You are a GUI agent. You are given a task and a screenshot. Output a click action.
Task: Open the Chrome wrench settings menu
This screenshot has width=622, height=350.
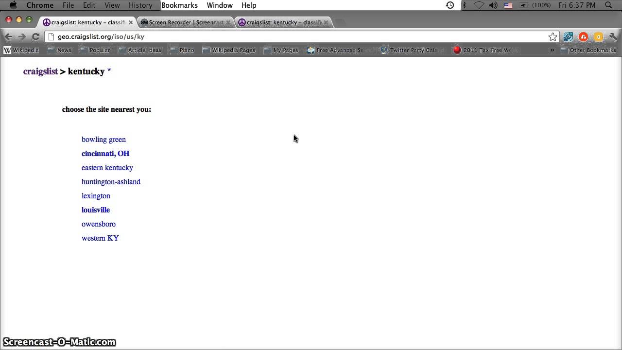tap(613, 36)
